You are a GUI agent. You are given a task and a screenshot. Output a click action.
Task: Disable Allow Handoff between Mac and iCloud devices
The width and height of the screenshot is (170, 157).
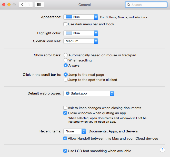click(x=65, y=138)
